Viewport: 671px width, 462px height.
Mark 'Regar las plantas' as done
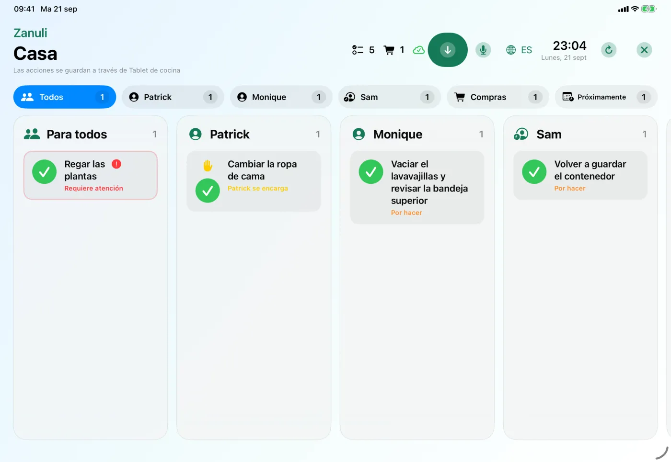click(x=44, y=172)
